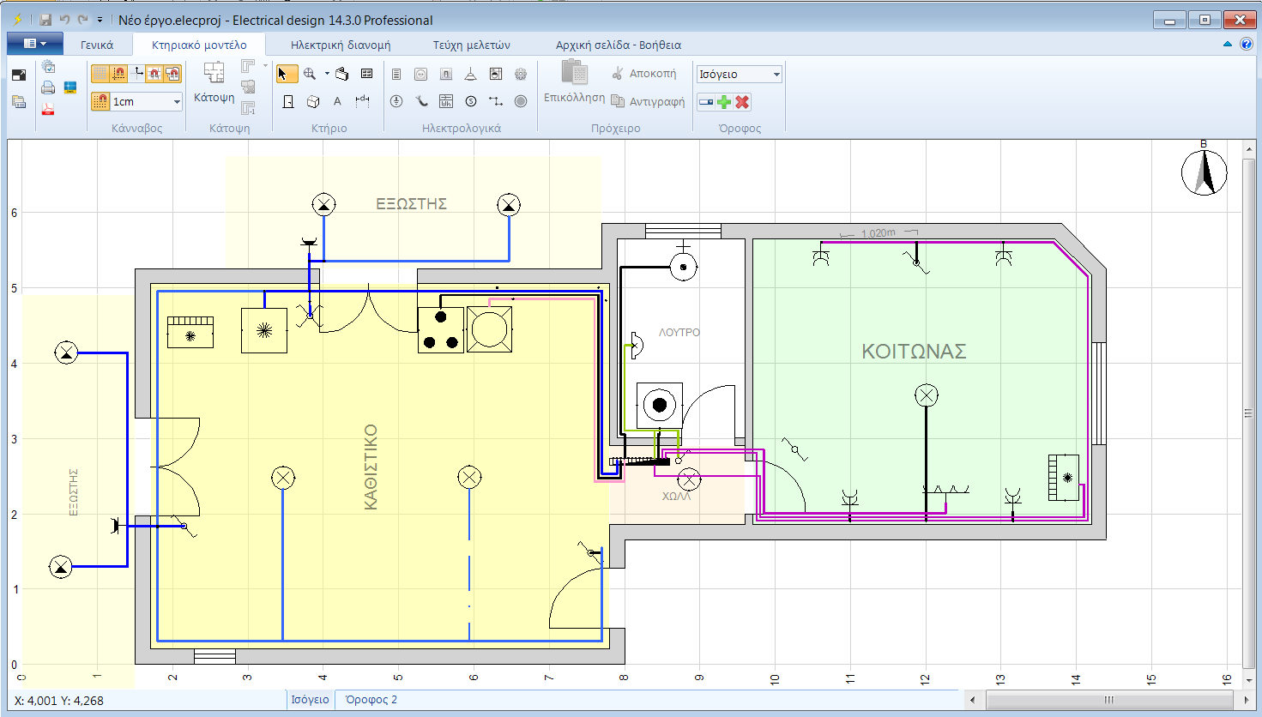1262x717 pixels.
Task: Open the Τεύχη μελετών ribbon tab
Action: pyautogui.click(x=471, y=45)
